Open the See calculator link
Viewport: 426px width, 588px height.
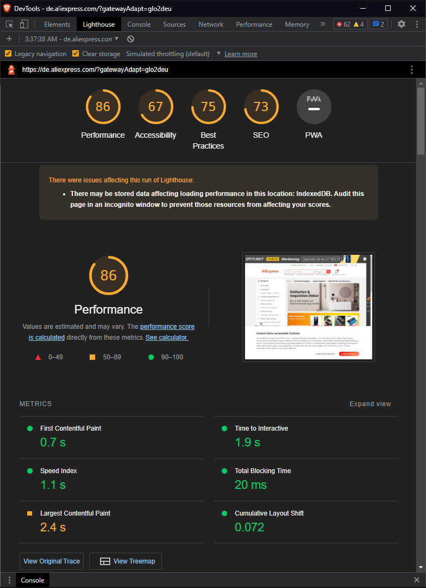click(x=167, y=338)
